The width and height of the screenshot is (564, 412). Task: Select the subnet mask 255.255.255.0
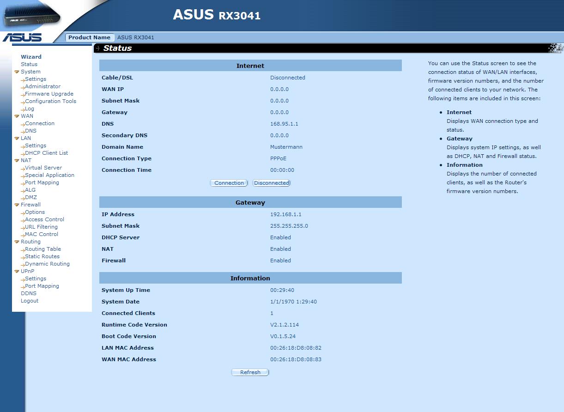tap(289, 226)
